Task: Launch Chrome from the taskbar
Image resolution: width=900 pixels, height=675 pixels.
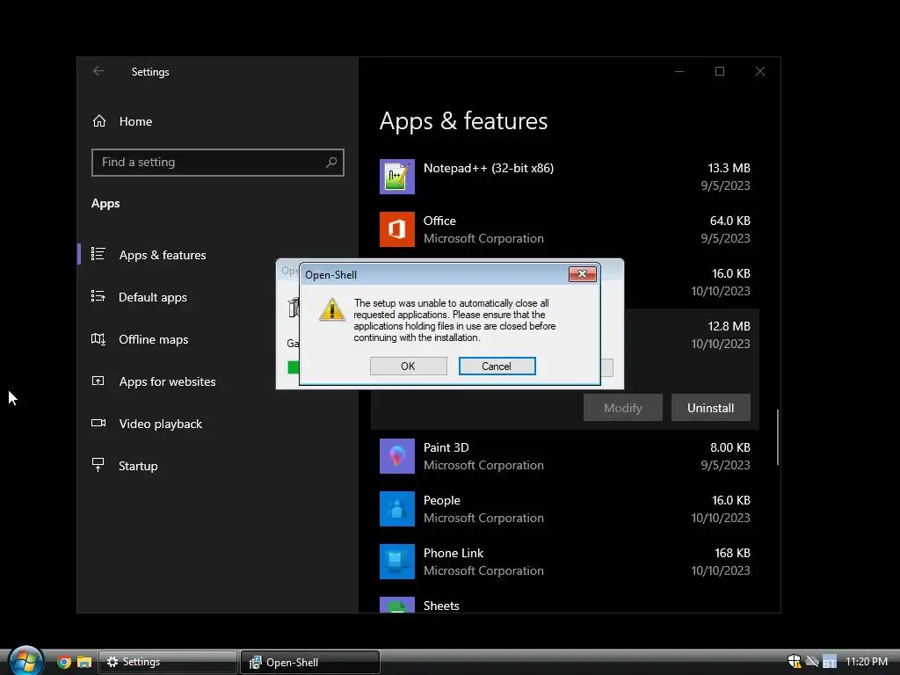Action: point(64,662)
